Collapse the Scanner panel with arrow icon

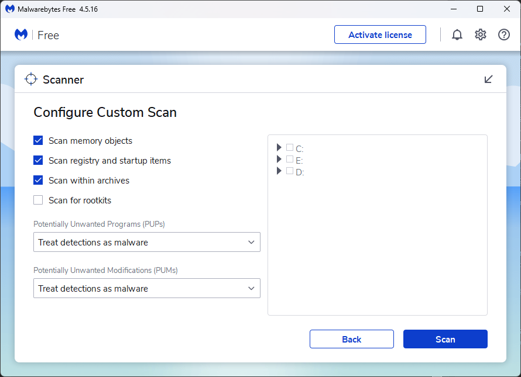point(488,79)
